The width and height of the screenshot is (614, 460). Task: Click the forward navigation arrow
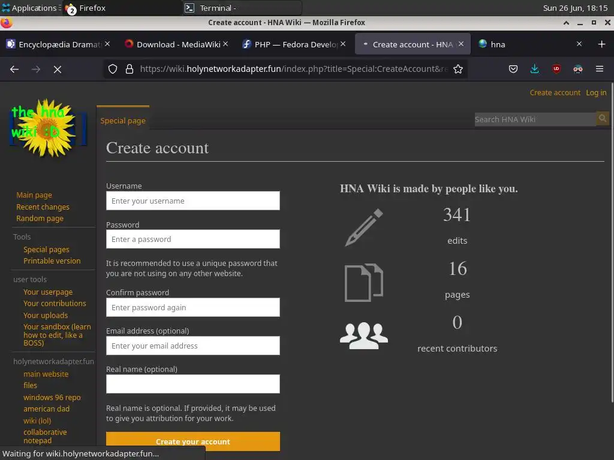(35, 69)
